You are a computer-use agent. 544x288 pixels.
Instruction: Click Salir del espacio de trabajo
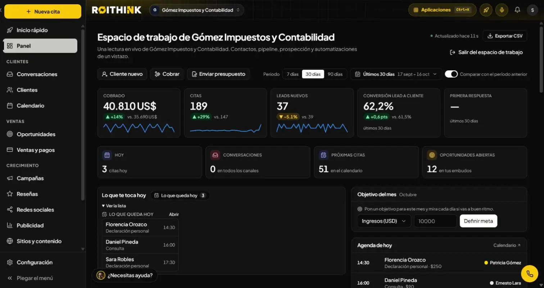pyautogui.click(x=486, y=52)
